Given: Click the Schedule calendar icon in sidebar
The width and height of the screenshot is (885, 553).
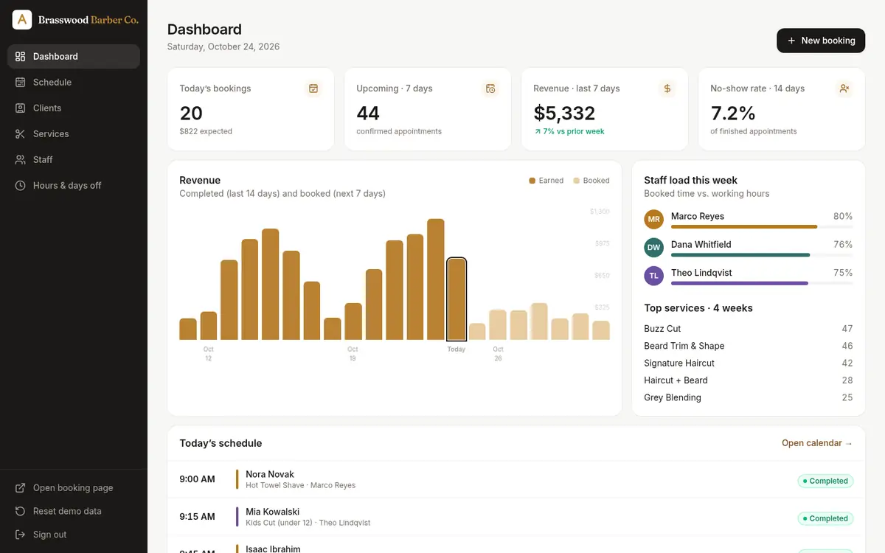Looking at the screenshot, I should click(21, 83).
